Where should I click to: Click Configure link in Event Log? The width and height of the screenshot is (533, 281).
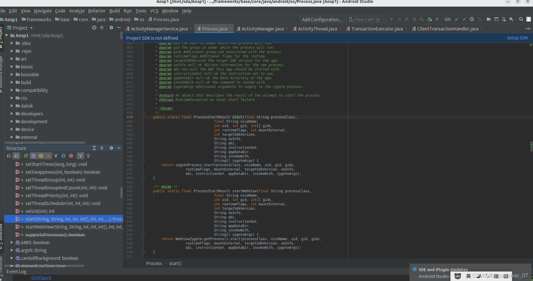(41, 278)
